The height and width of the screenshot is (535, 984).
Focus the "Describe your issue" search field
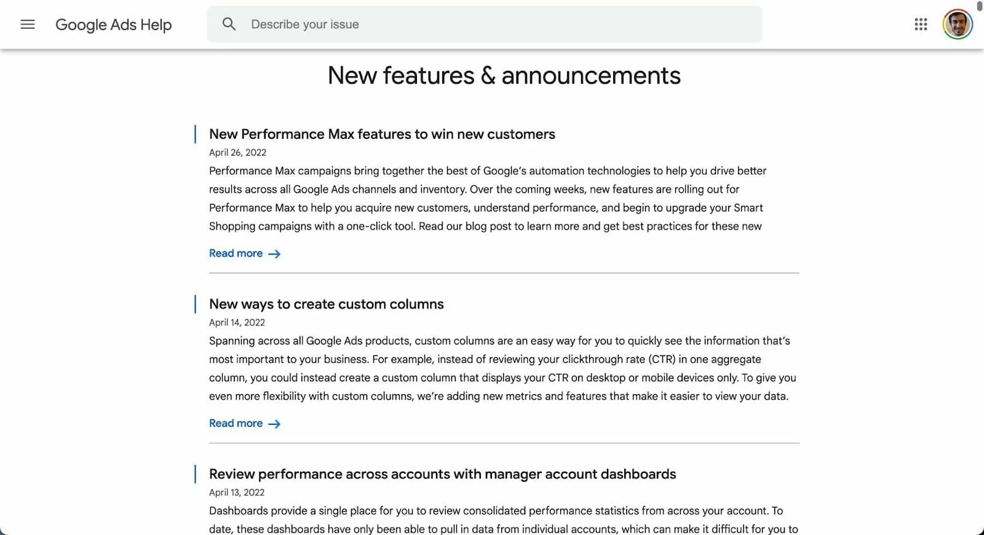pyautogui.click(x=492, y=25)
